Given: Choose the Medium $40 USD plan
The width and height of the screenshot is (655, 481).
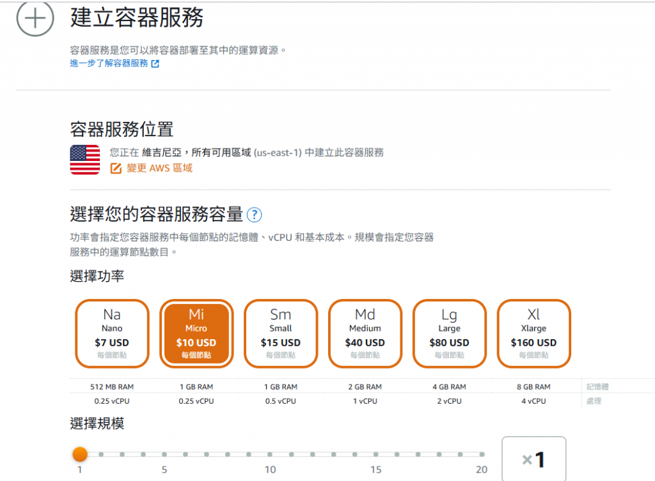Looking at the screenshot, I should pyautogui.click(x=365, y=333).
